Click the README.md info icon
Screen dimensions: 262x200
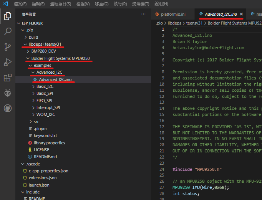click(x=30, y=157)
